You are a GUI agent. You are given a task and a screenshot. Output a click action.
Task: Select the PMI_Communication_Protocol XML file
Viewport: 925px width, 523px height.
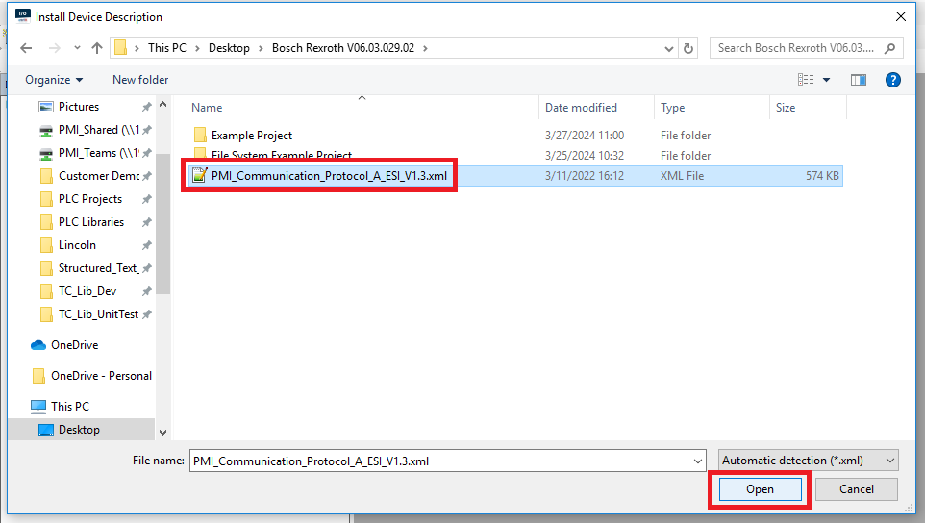(x=328, y=176)
